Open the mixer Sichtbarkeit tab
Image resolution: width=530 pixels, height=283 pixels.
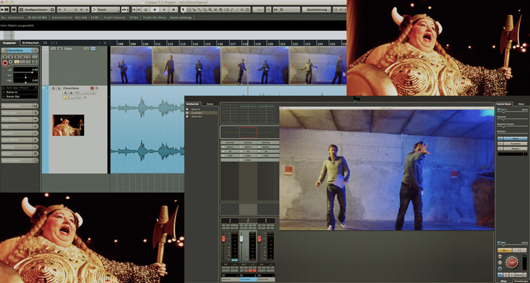tap(193, 104)
